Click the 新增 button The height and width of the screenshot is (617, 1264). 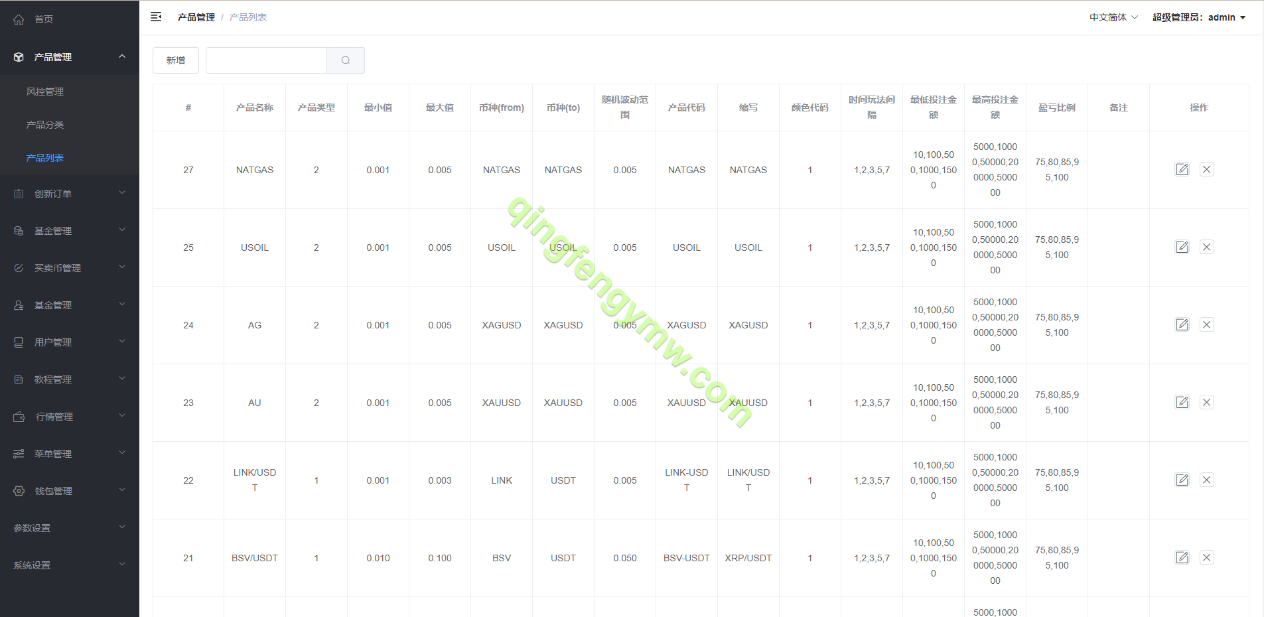coord(176,60)
